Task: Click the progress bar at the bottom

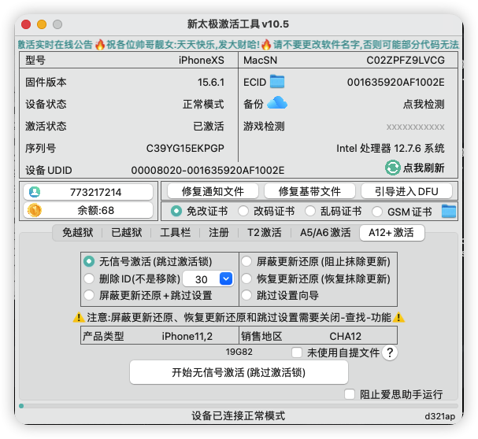Action: tap(239, 406)
